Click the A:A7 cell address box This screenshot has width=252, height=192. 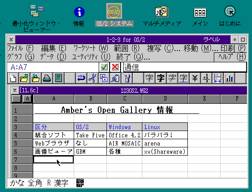click(53, 67)
